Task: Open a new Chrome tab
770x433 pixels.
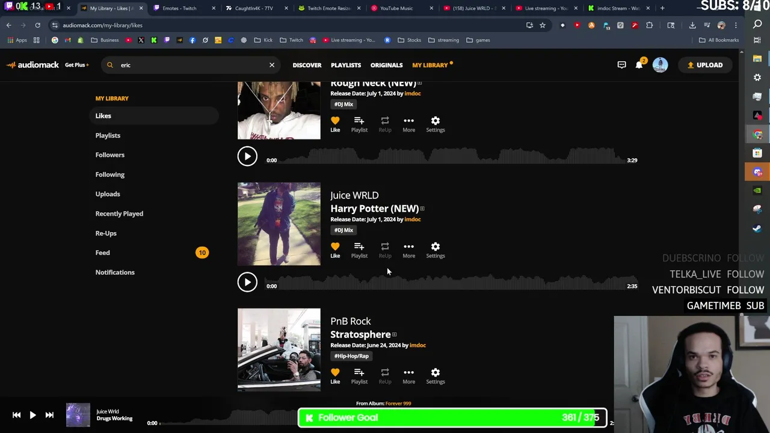Action: pos(662,8)
